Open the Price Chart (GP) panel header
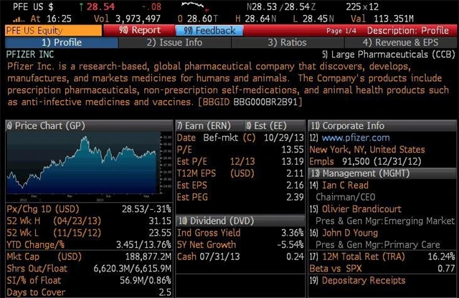The width and height of the screenshot is (459, 298). (x=44, y=125)
